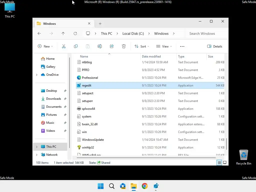This screenshot has width=256, height=192.
Task: Click the Paste clipboard icon
Action: coord(88,46)
